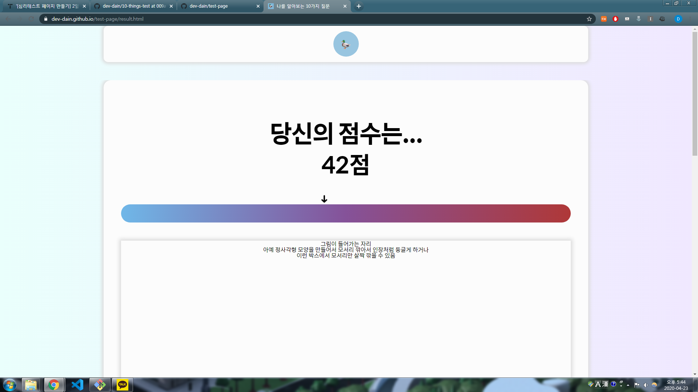Open the file explorer taskbar icon
This screenshot has height=392, width=698.
[x=31, y=385]
